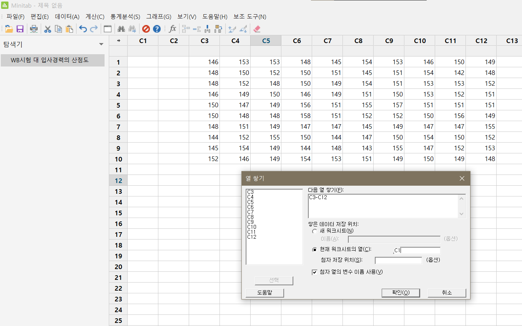Select C3 in the dialog column list
Image resolution: width=522 pixels, height=326 pixels.
251,191
